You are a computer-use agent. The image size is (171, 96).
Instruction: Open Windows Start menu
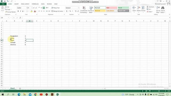point(2,94)
